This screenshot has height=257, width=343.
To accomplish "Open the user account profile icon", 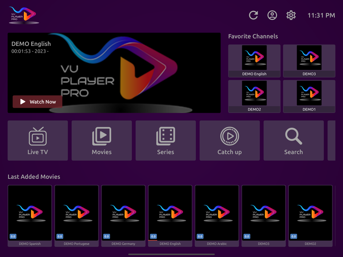I will tap(272, 15).
